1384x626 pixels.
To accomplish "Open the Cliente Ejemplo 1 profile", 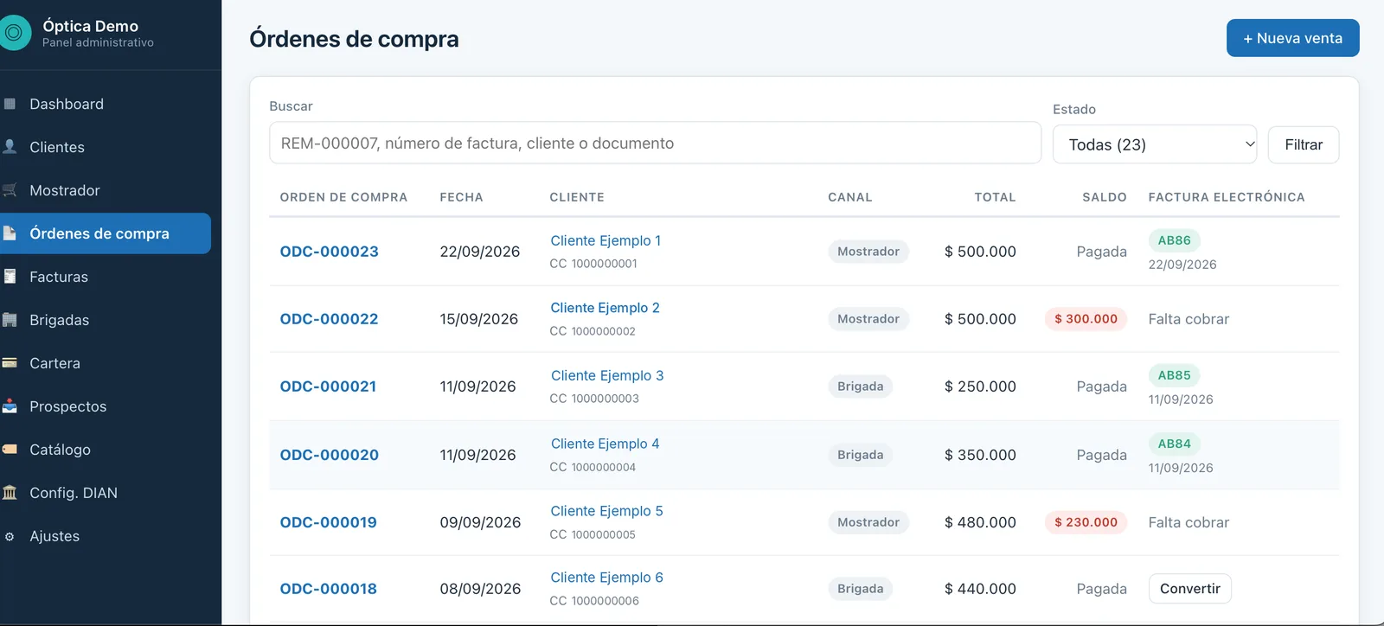I will (605, 240).
